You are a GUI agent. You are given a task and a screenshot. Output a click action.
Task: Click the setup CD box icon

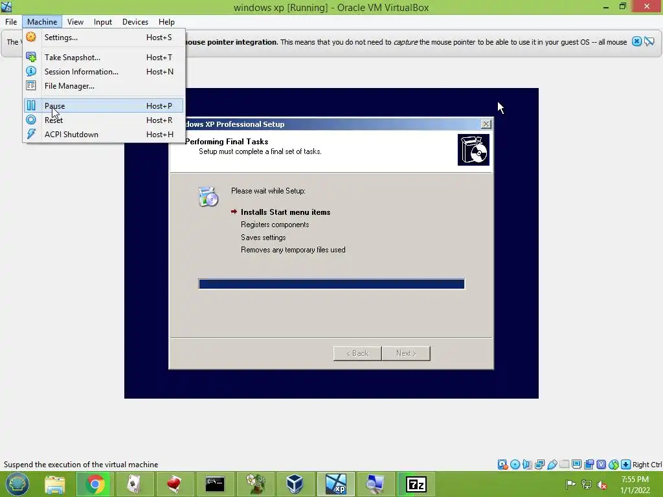[x=473, y=149]
